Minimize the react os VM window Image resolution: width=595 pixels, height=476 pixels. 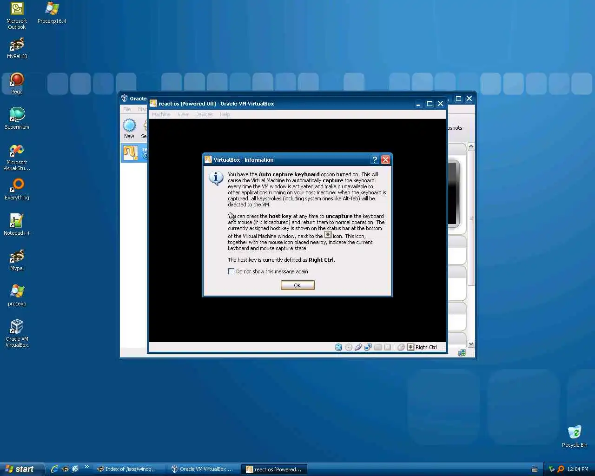(418, 104)
